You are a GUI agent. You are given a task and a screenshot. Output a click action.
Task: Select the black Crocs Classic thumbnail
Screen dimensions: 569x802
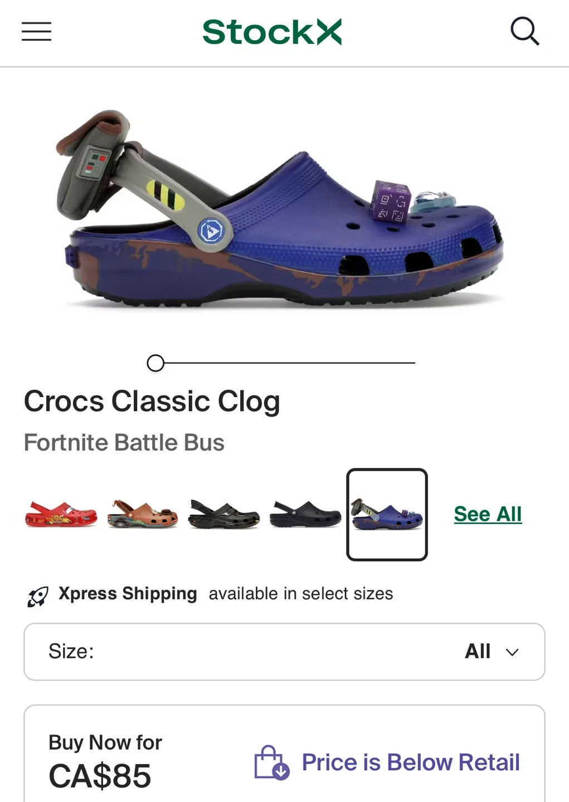pos(223,514)
